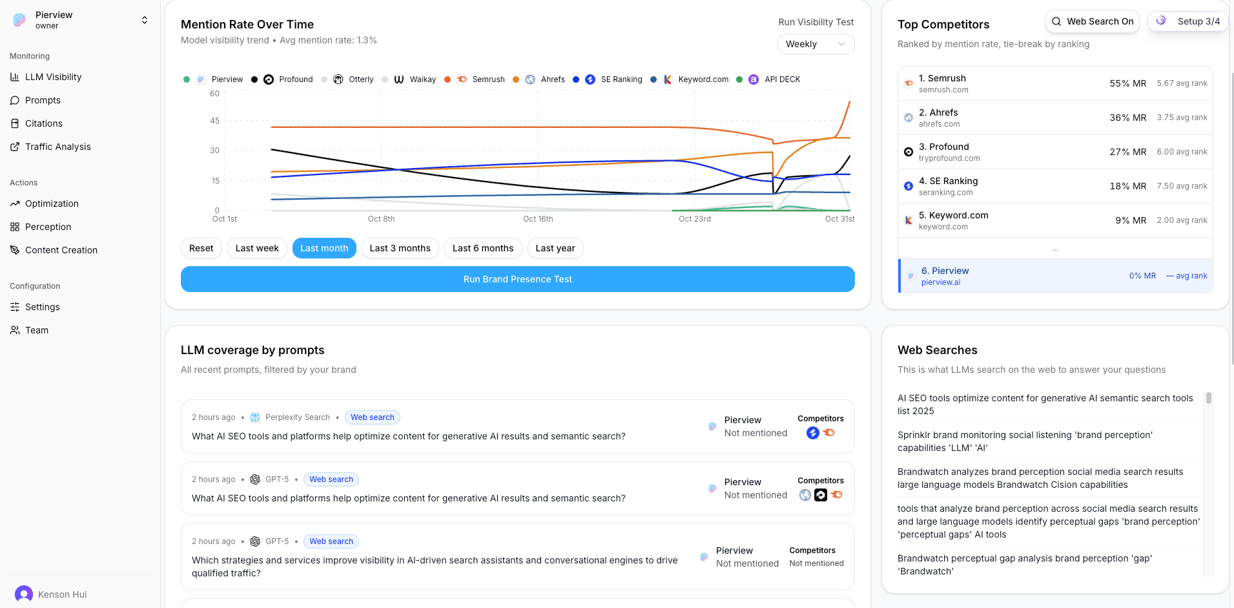Click the Content Creation pen icon
The image size is (1234, 608).
coord(15,250)
